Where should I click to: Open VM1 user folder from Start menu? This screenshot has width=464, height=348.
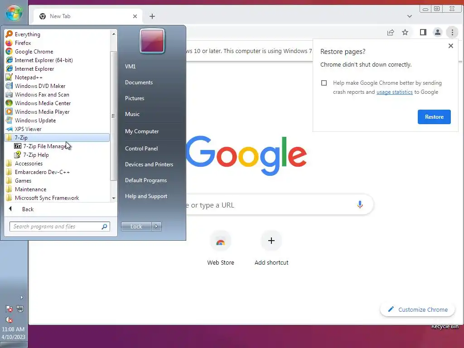(x=130, y=67)
